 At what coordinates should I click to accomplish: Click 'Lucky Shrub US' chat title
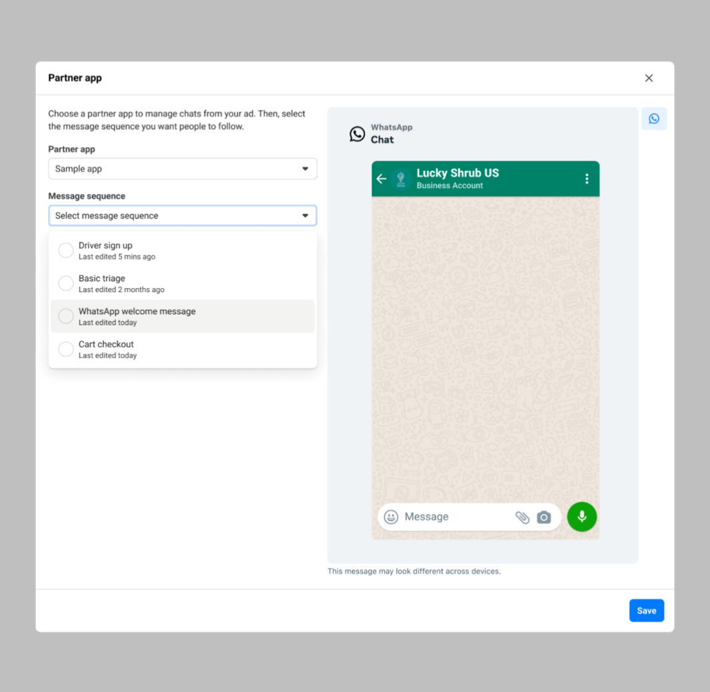pos(458,173)
